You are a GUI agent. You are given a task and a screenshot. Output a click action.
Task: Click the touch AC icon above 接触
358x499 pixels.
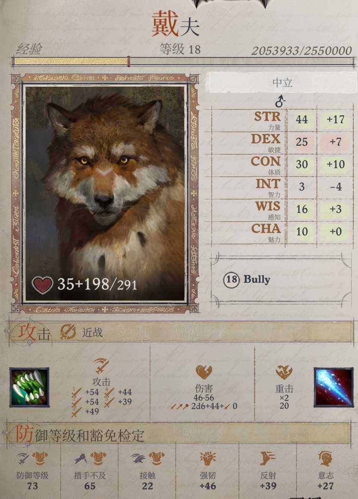(148, 458)
